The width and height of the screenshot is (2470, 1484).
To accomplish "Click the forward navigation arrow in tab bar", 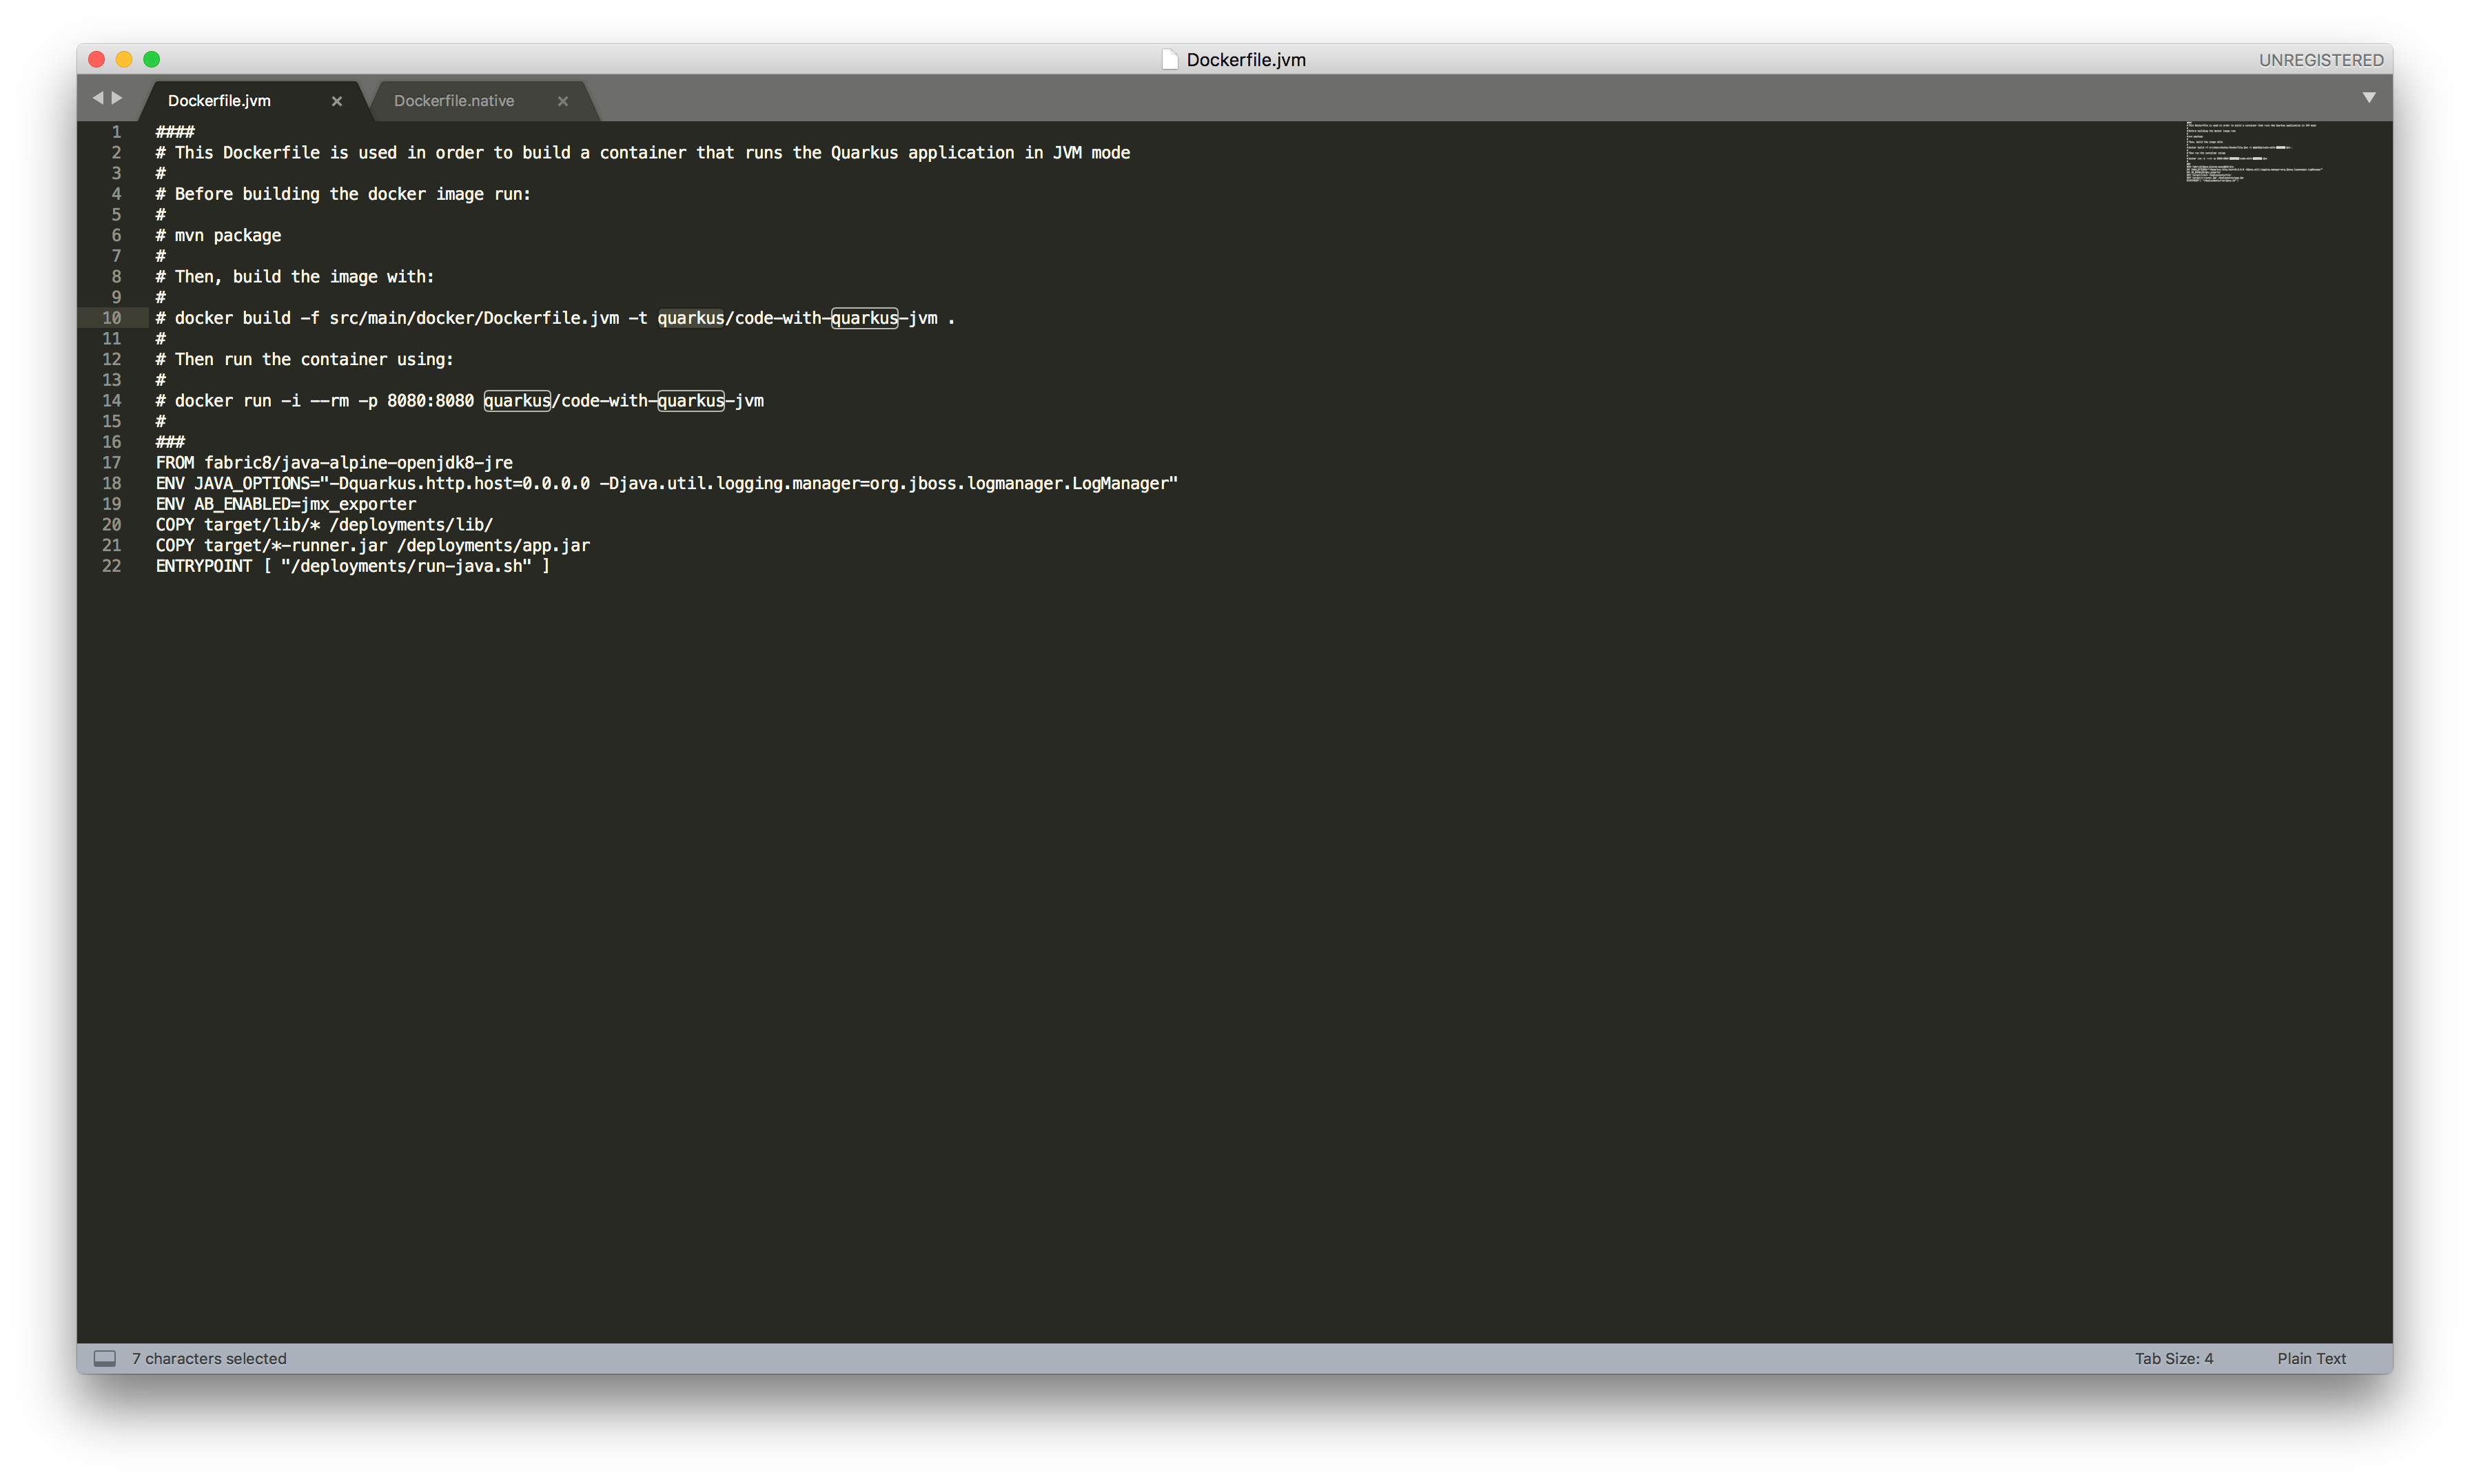I will pos(117,98).
